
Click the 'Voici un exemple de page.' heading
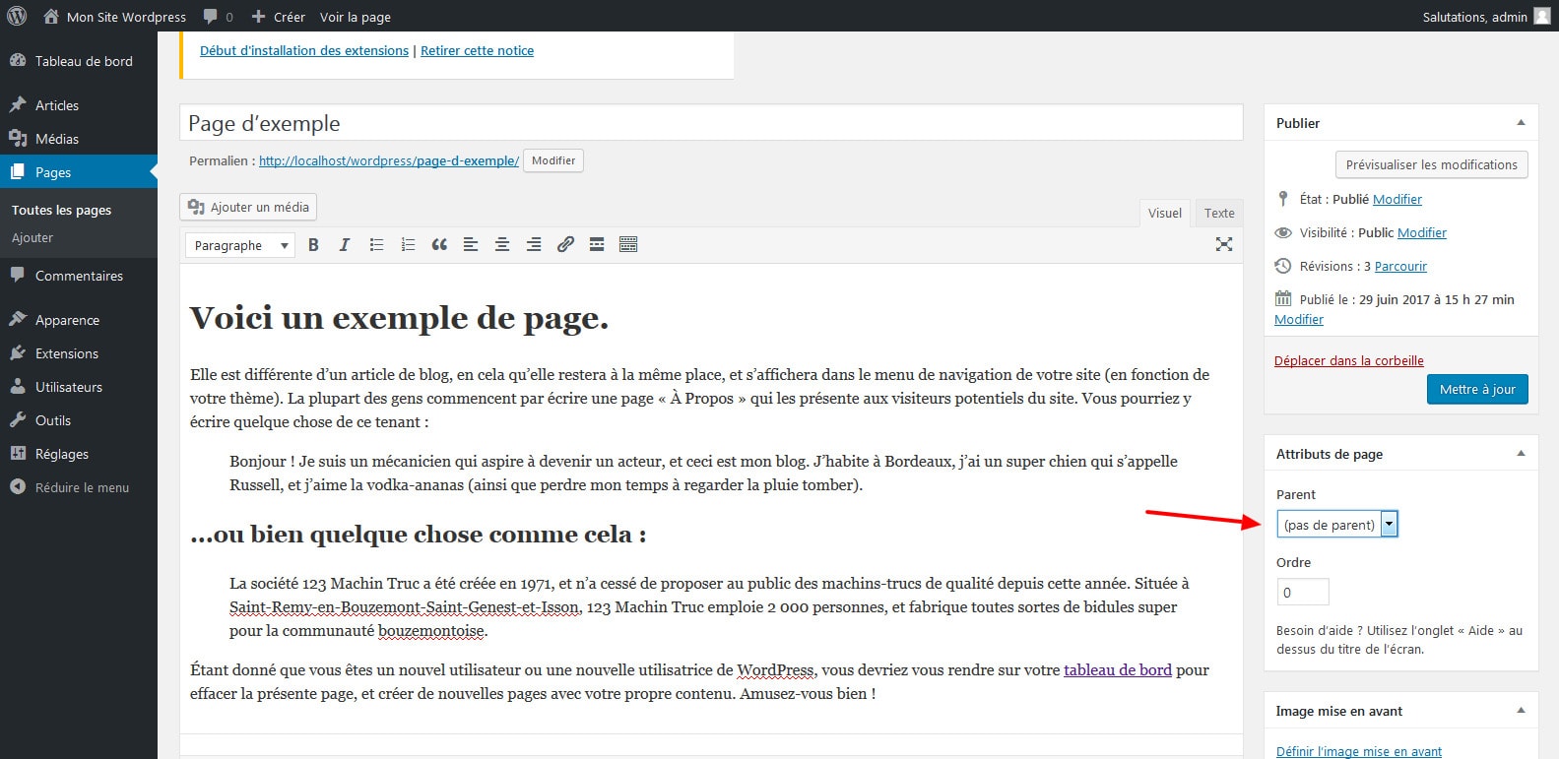pyautogui.click(x=399, y=318)
